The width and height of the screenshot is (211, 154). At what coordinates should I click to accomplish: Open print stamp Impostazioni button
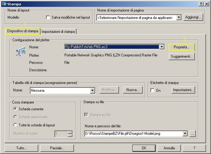pyautogui.click(x=183, y=90)
